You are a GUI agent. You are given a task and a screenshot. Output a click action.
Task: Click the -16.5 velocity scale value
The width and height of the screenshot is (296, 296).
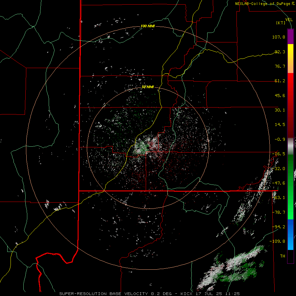click(x=279, y=154)
